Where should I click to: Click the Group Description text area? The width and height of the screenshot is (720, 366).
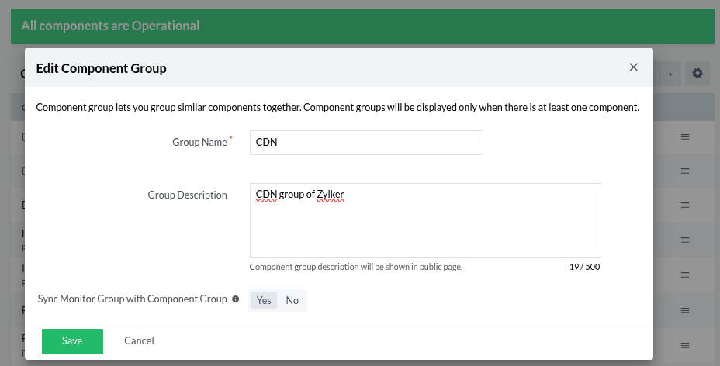coord(425,221)
